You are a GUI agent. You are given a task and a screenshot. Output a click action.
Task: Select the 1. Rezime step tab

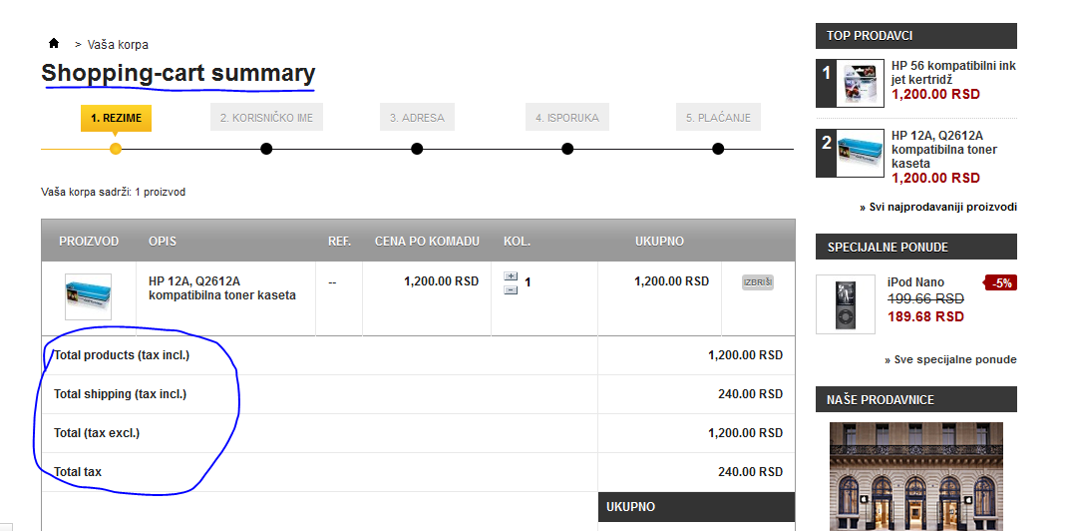coord(116,118)
